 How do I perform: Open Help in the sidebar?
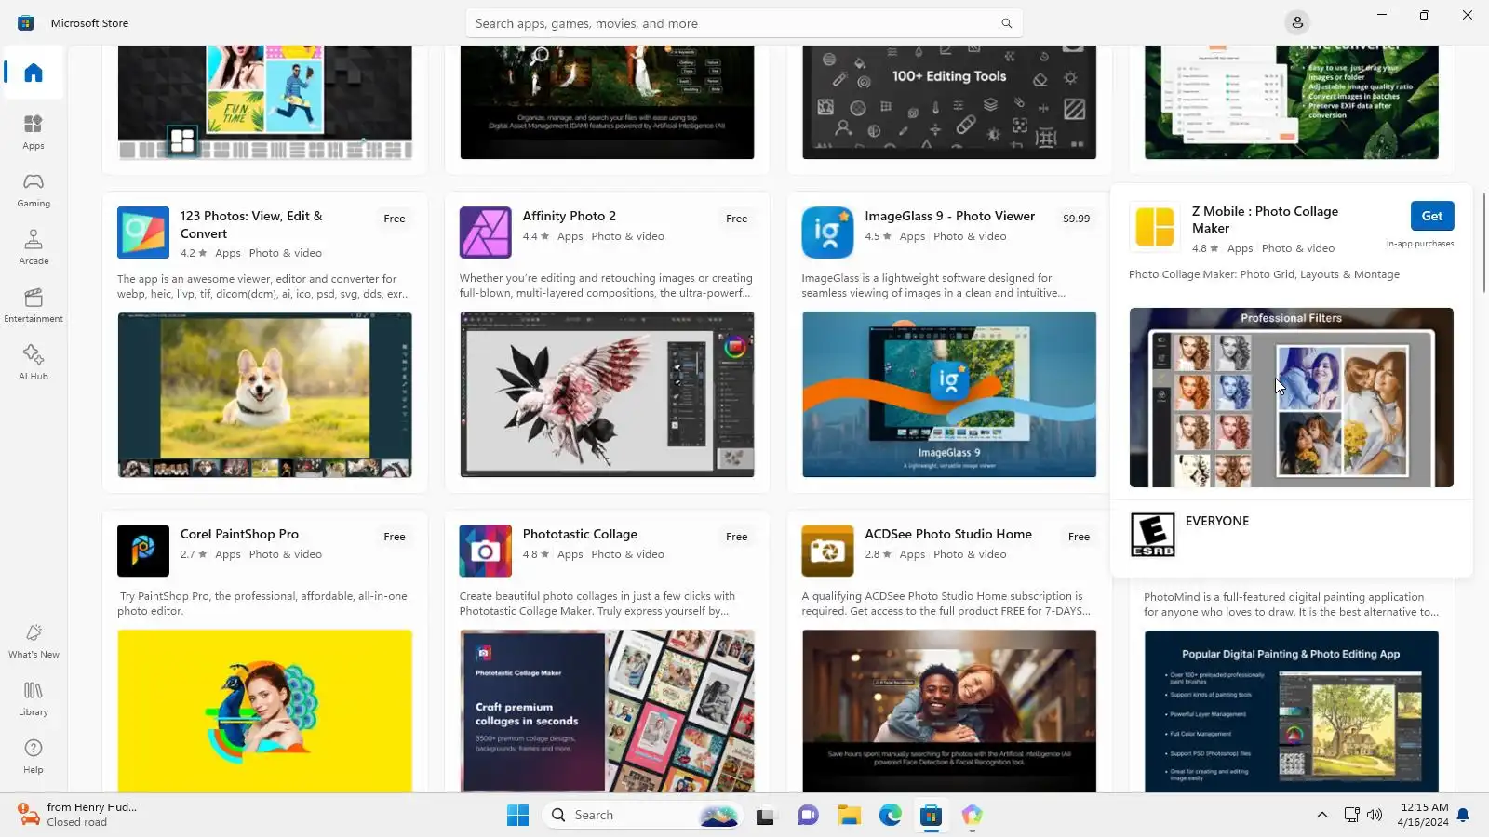[x=34, y=756]
